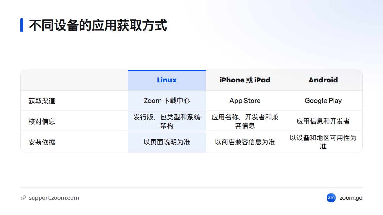Viewport: 383px width, 215px height.
Task: Click the 发行版、包类型和系统架构 cell
Action: 167,122
